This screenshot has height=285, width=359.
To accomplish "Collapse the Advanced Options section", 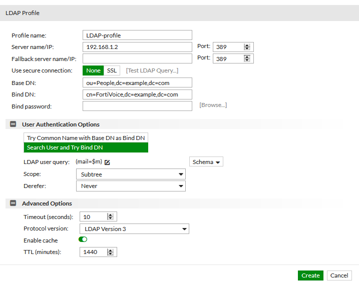I will click(13, 203).
